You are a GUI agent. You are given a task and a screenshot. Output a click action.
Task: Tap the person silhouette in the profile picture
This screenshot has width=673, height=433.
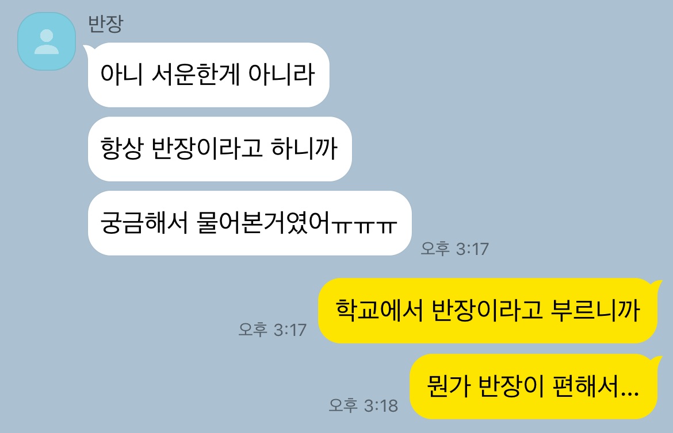47,41
